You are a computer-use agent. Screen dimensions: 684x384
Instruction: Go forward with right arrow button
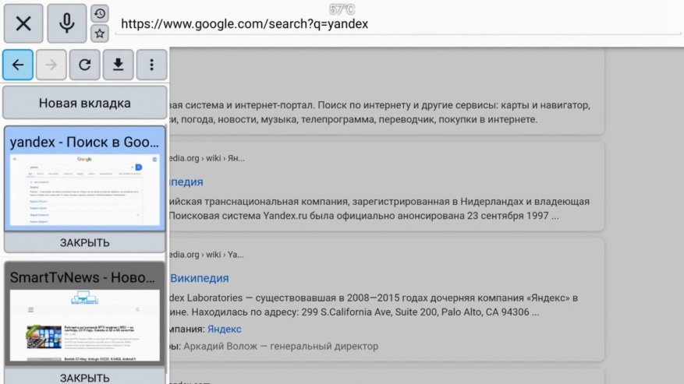[51, 65]
